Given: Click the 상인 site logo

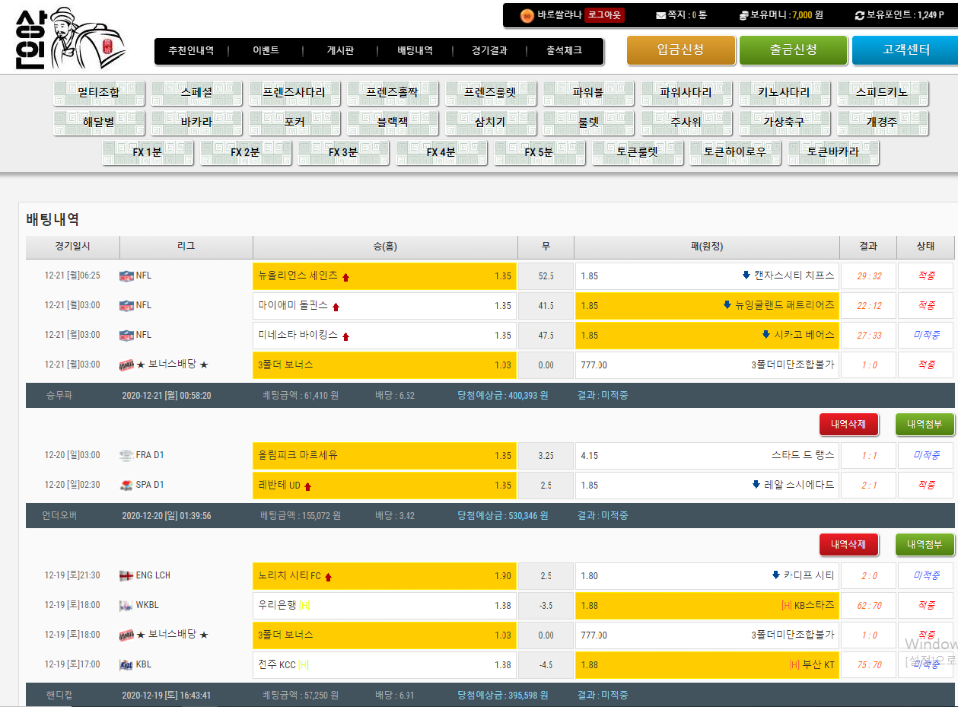Looking at the screenshot, I should click(68, 37).
